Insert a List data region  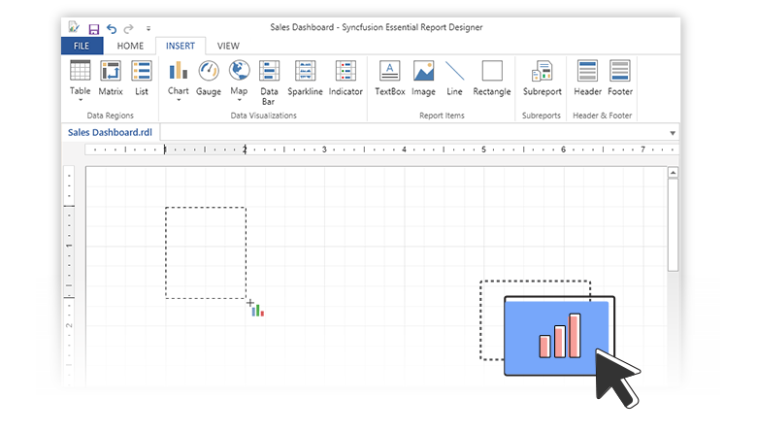pyautogui.click(x=142, y=78)
